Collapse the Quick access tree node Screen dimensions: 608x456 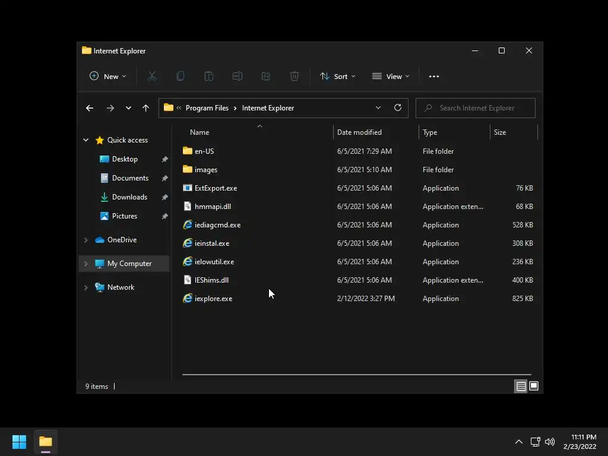(85, 140)
